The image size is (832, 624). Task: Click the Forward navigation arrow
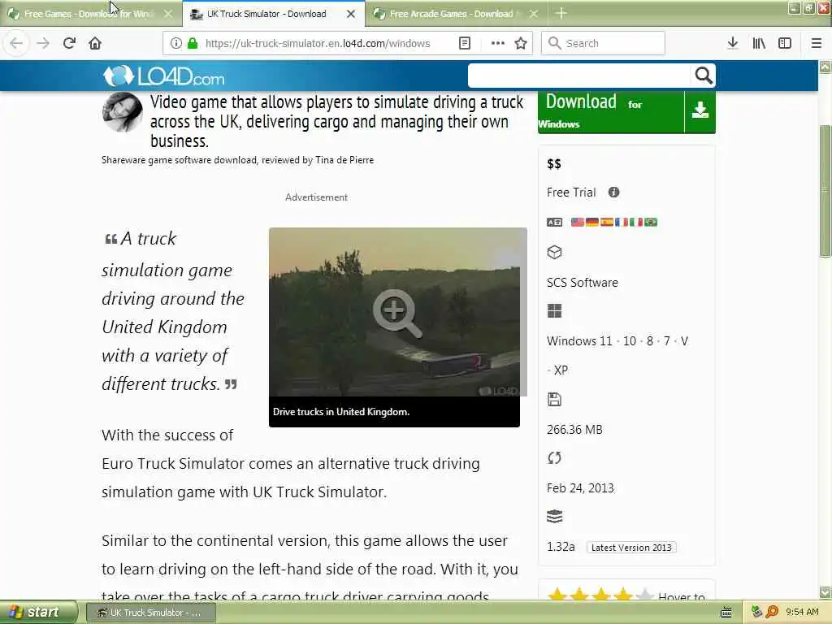[43, 43]
